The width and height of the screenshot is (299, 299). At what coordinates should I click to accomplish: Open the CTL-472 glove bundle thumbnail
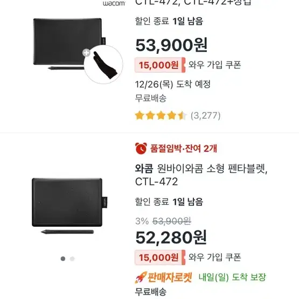(x=78, y=51)
